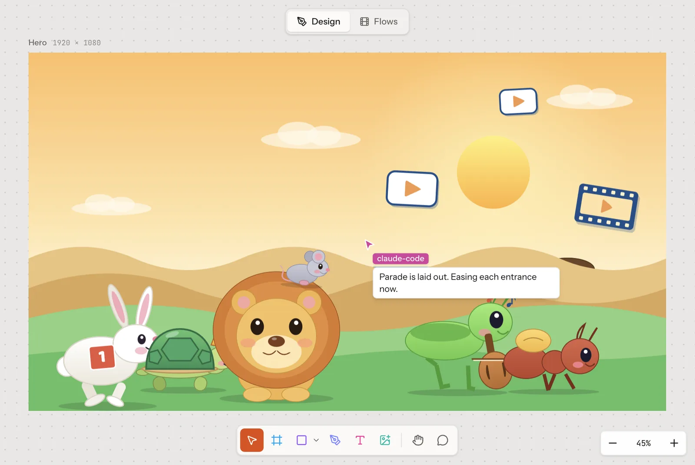
Task: Select the film strip graphic
Action: (606, 207)
